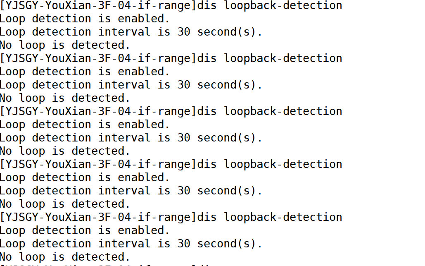Click the first "No loop is detected" line

(65, 45)
